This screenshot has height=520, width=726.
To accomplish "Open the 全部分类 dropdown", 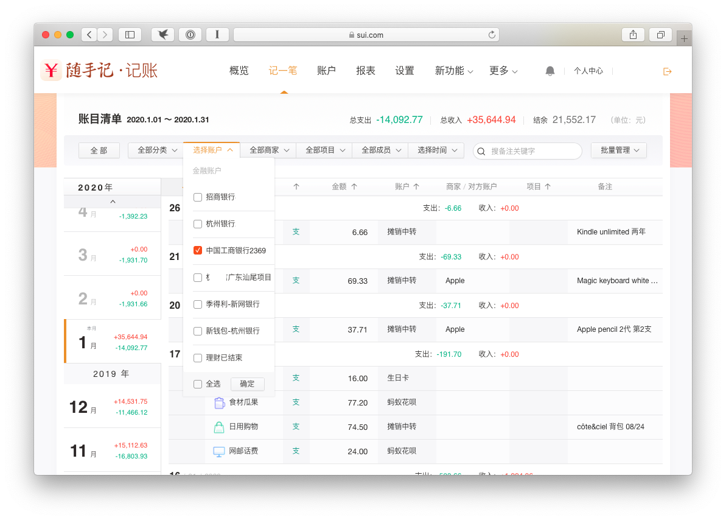I will (x=156, y=150).
